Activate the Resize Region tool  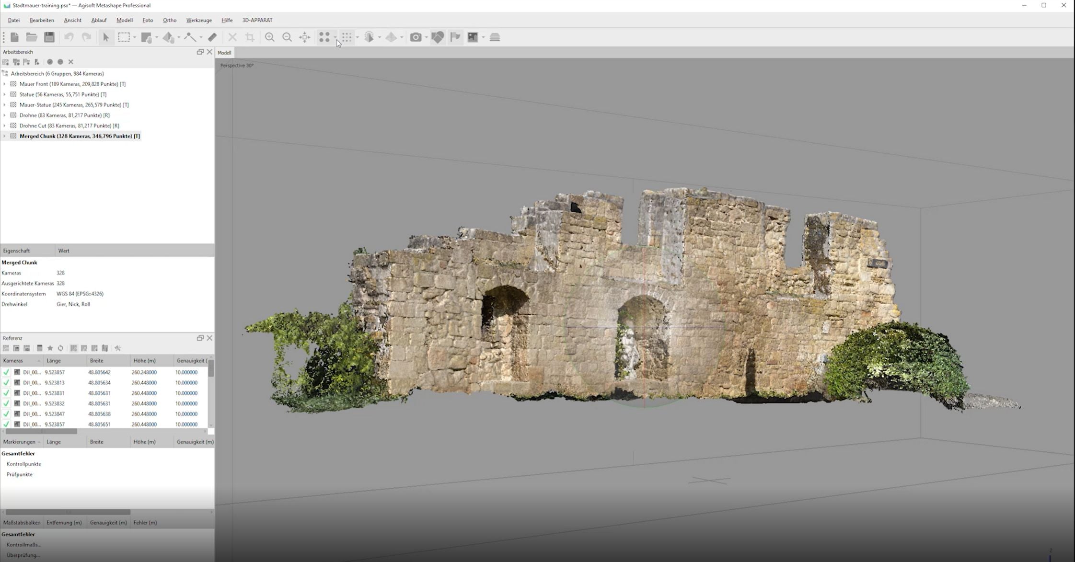[x=147, y=37]
